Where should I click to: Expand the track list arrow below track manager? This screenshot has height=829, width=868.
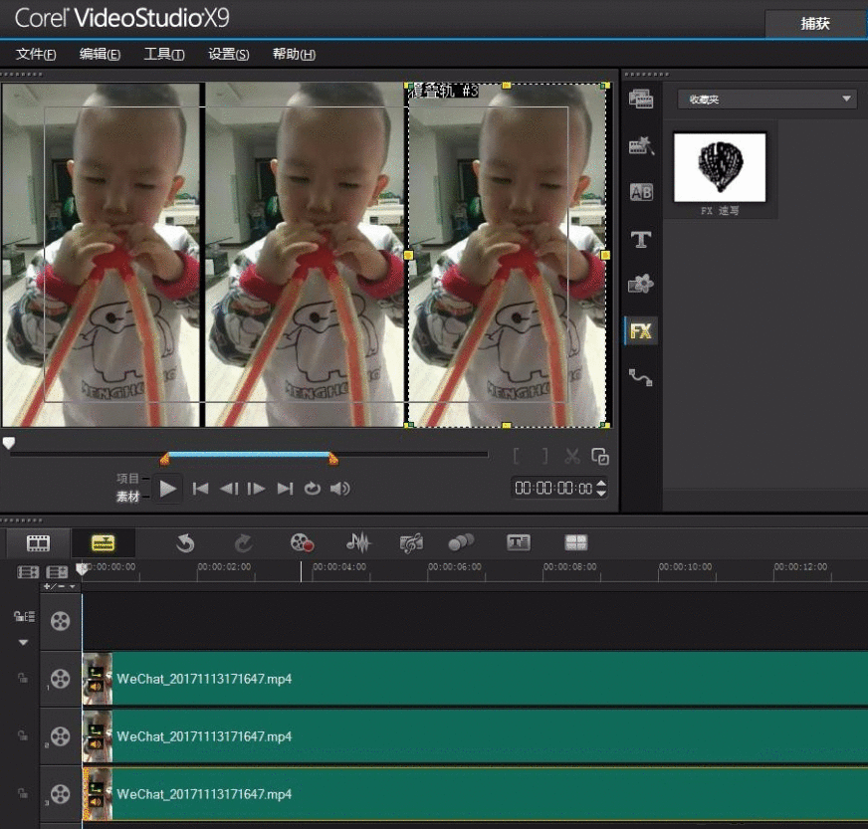point(23,643)
